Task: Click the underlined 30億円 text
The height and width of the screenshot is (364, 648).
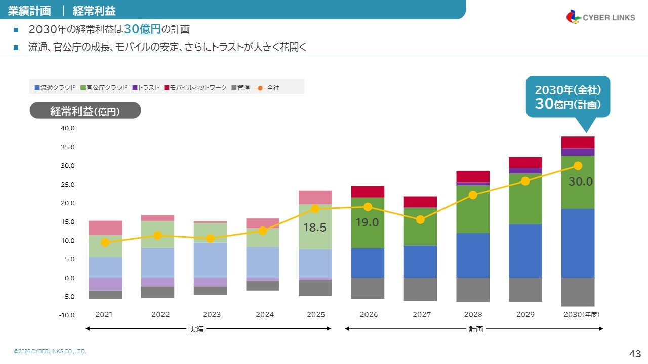Action: pos(142,30)
